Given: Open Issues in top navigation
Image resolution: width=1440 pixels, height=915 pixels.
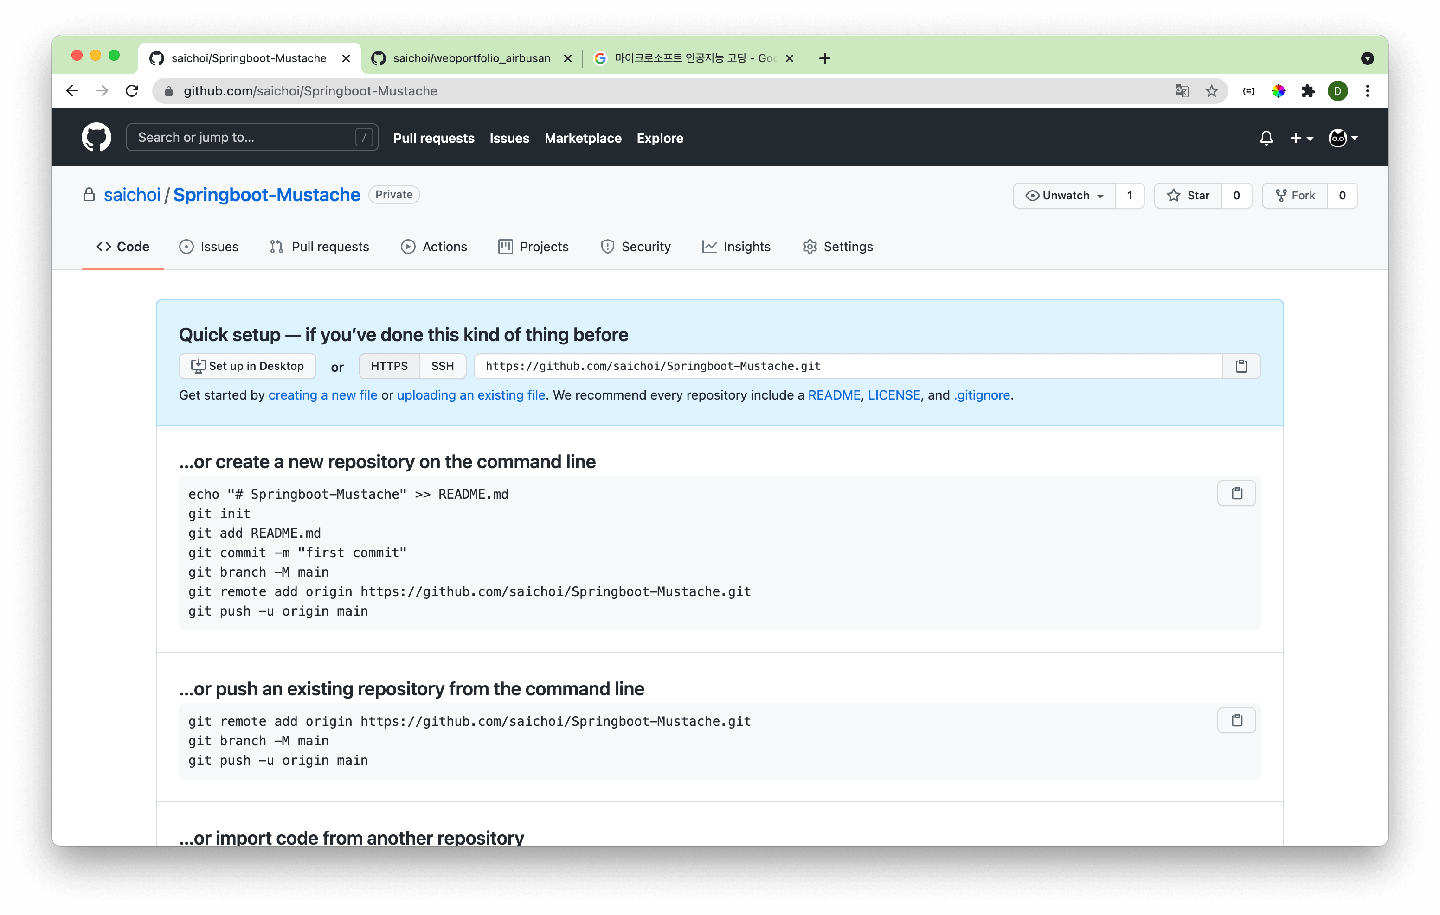Looking at the screenshot, I should point(509,138).
